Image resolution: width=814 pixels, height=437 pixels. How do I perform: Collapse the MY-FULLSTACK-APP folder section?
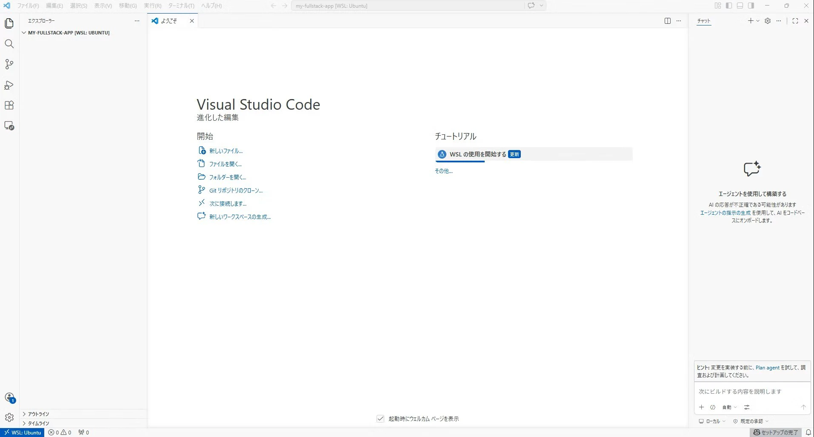click(83, 33)
